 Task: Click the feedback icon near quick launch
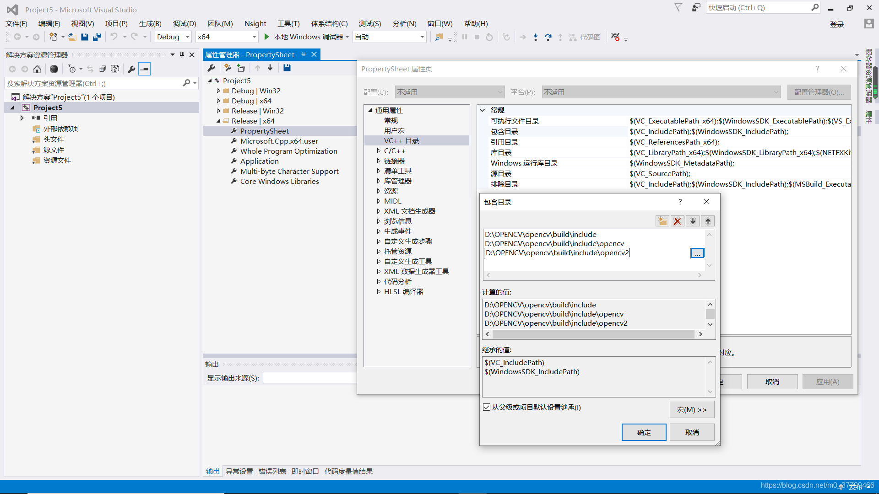(x=696, y=8)
